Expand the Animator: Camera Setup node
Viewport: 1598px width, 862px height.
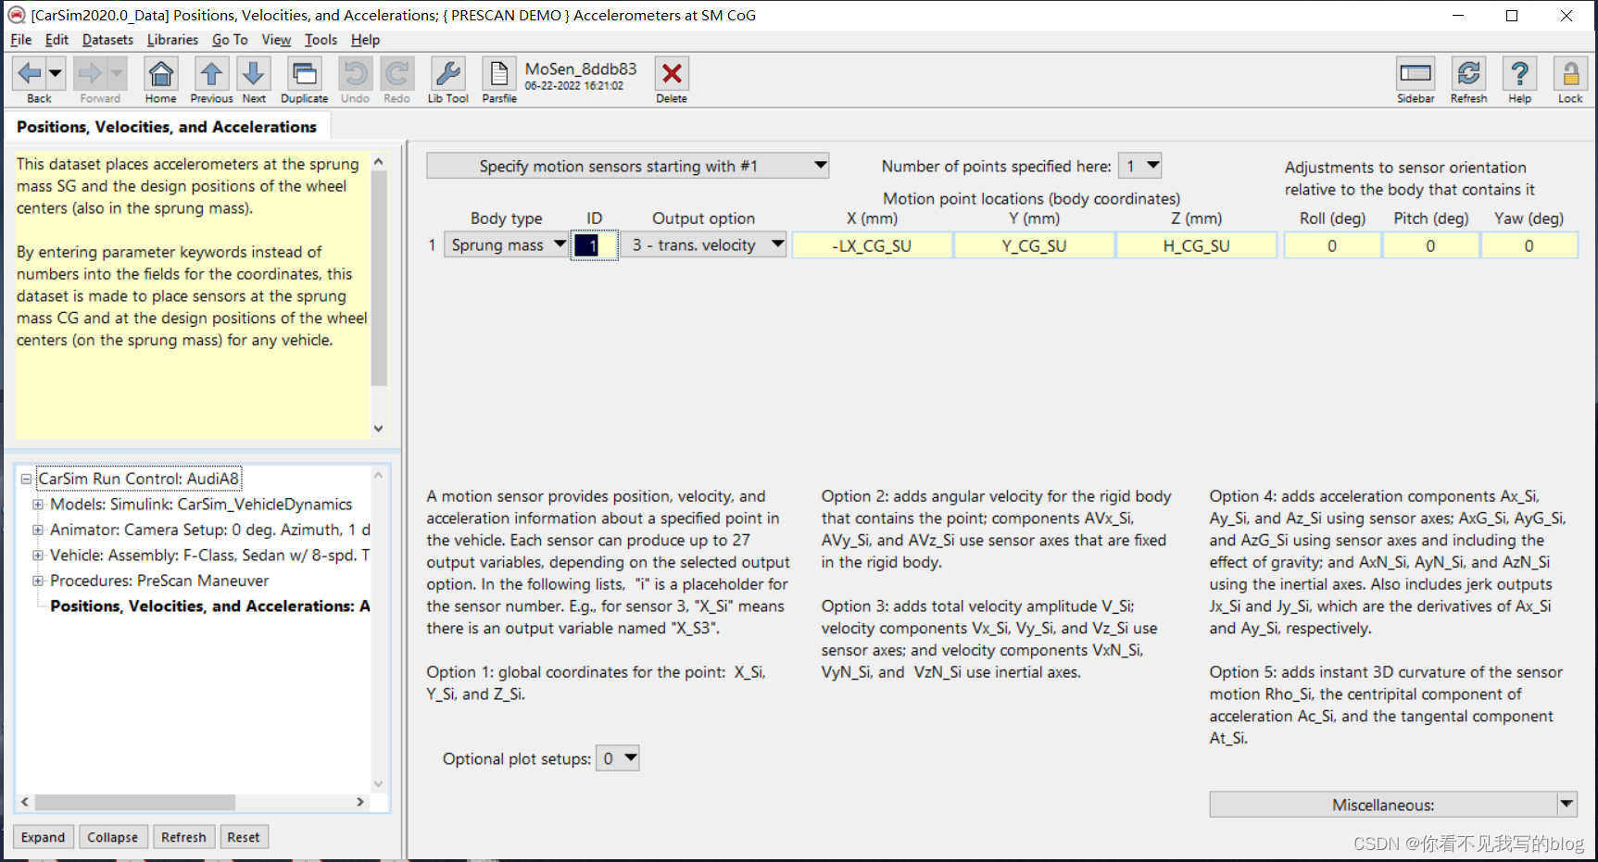point(38,530)
